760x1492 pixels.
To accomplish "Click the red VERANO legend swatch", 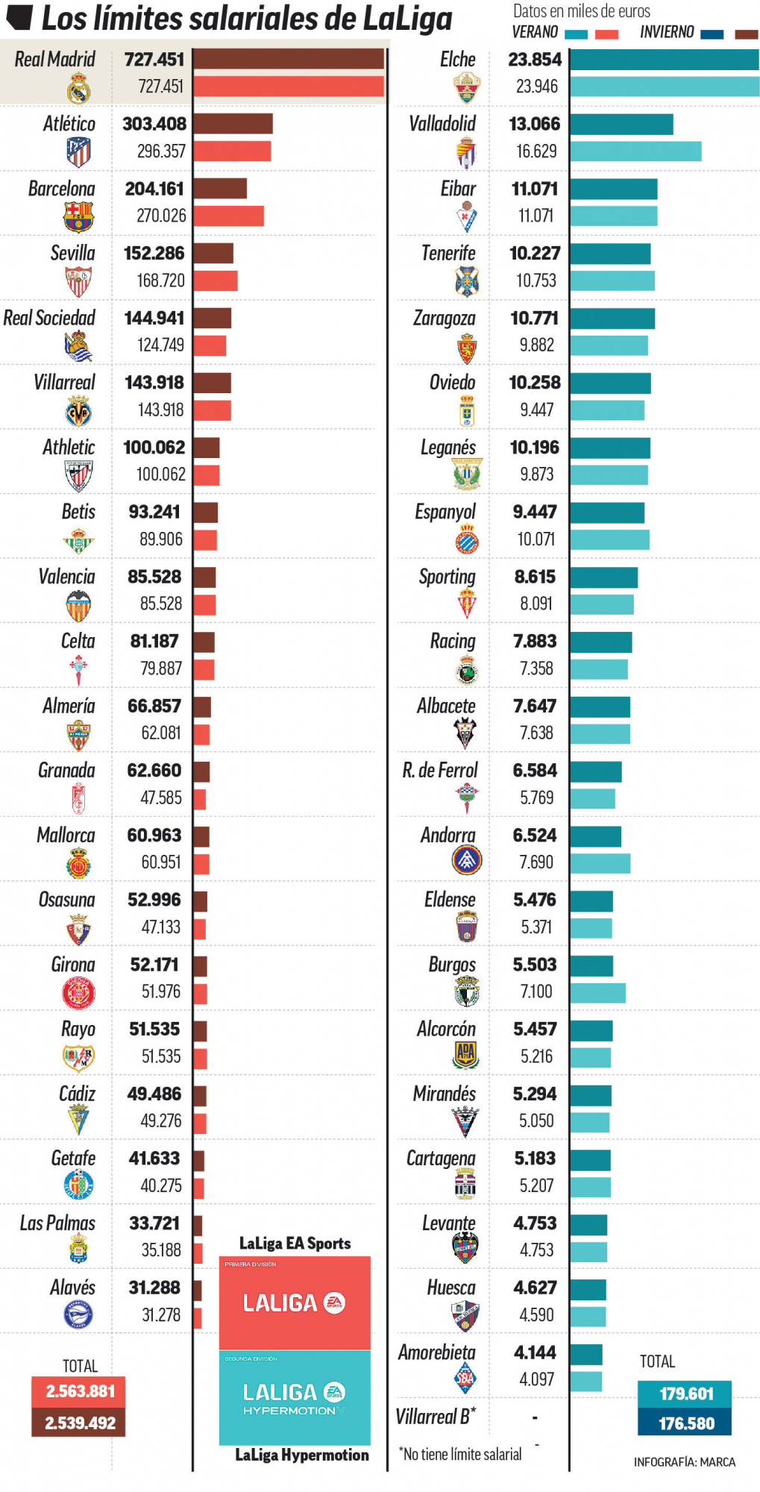I will click(x=606, y=34).
